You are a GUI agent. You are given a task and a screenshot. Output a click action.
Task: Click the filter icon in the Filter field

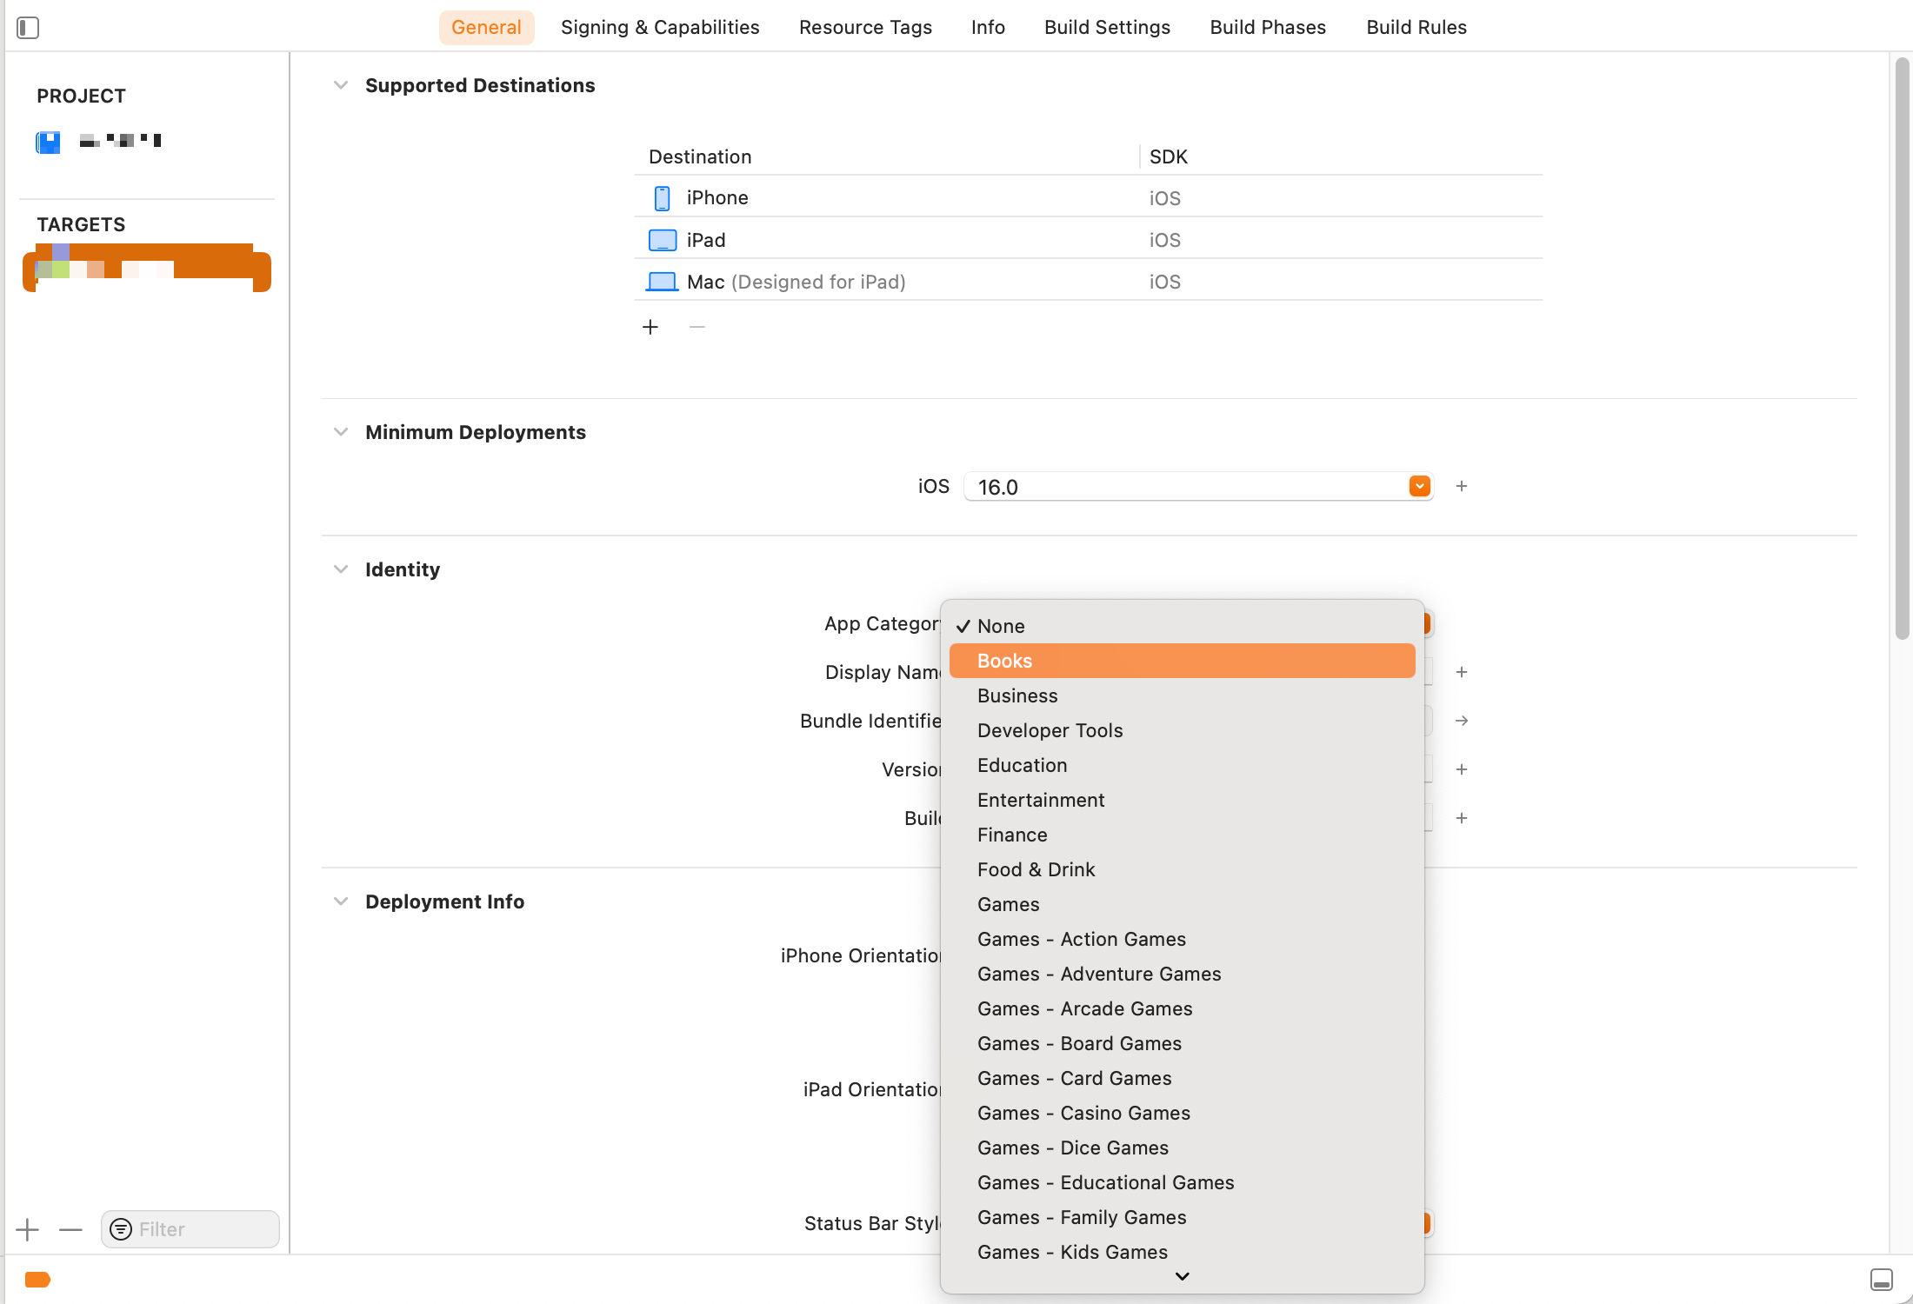(x=121, y=1229)
